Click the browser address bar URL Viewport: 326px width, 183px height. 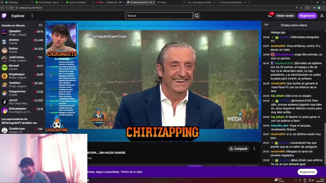[31, 8]
